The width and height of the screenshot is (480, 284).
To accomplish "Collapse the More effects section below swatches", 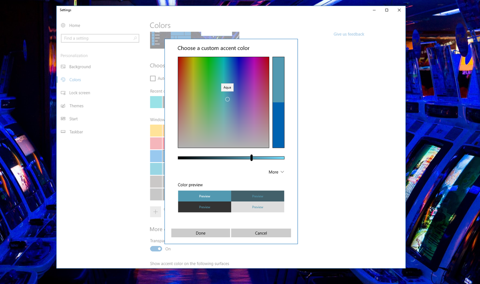I will (156, 229).
